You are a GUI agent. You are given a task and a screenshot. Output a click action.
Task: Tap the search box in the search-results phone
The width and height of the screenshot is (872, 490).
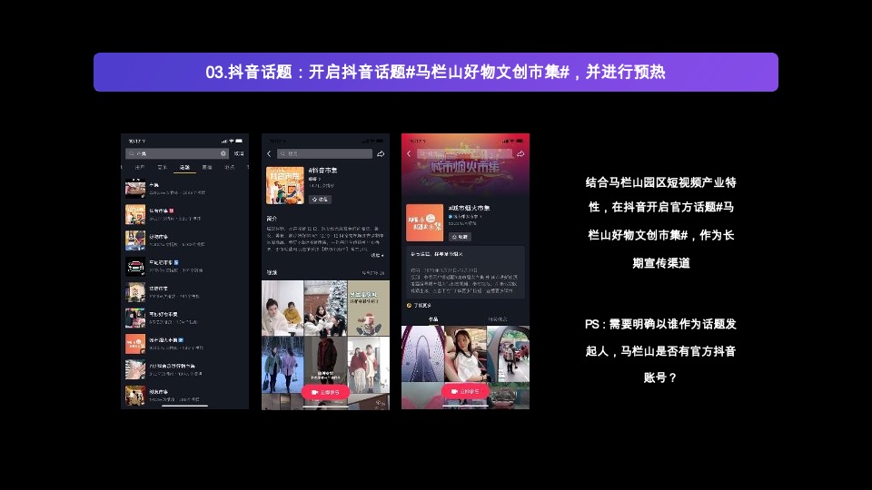[177, 153]
